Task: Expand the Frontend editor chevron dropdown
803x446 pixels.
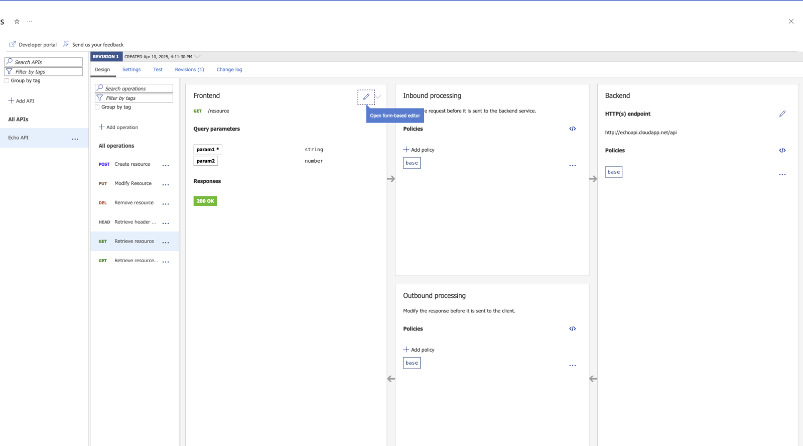Action: point(378,96)
